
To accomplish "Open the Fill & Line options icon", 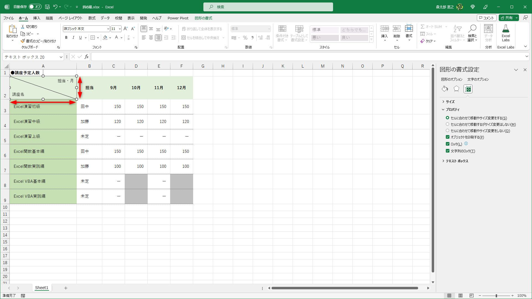I will 445,89.
